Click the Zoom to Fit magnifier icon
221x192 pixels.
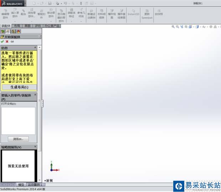[x=173, y=27]
